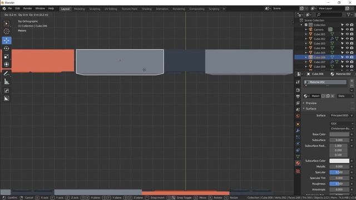Image resolution: width=356 pixels, height=200 pixels.
Task: Expand the Preview panel
Action: click(x=311, y=103)
